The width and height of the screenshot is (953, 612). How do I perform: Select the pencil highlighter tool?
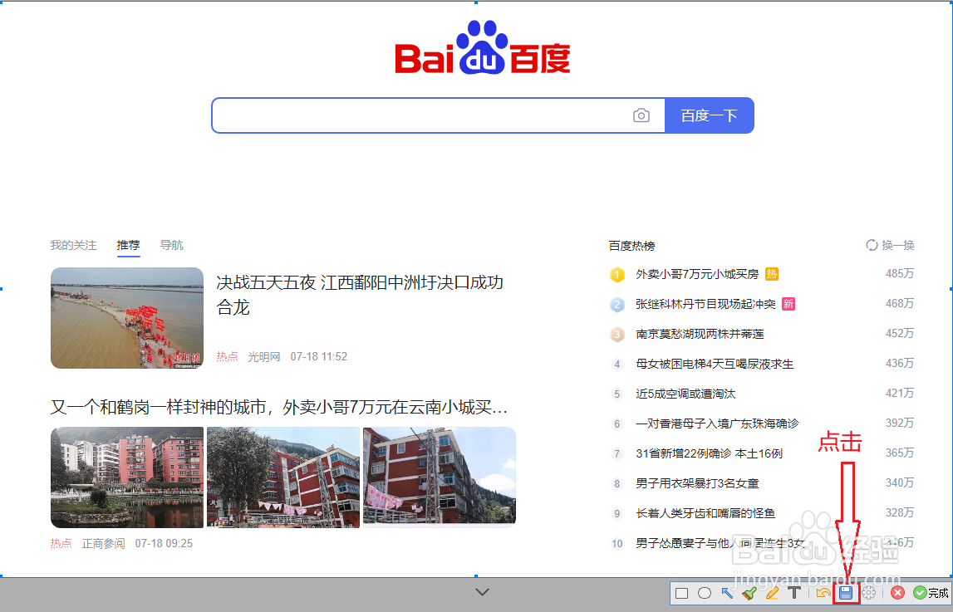772,593
